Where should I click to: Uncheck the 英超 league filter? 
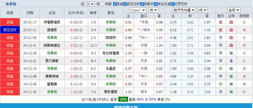click(115, 4)
